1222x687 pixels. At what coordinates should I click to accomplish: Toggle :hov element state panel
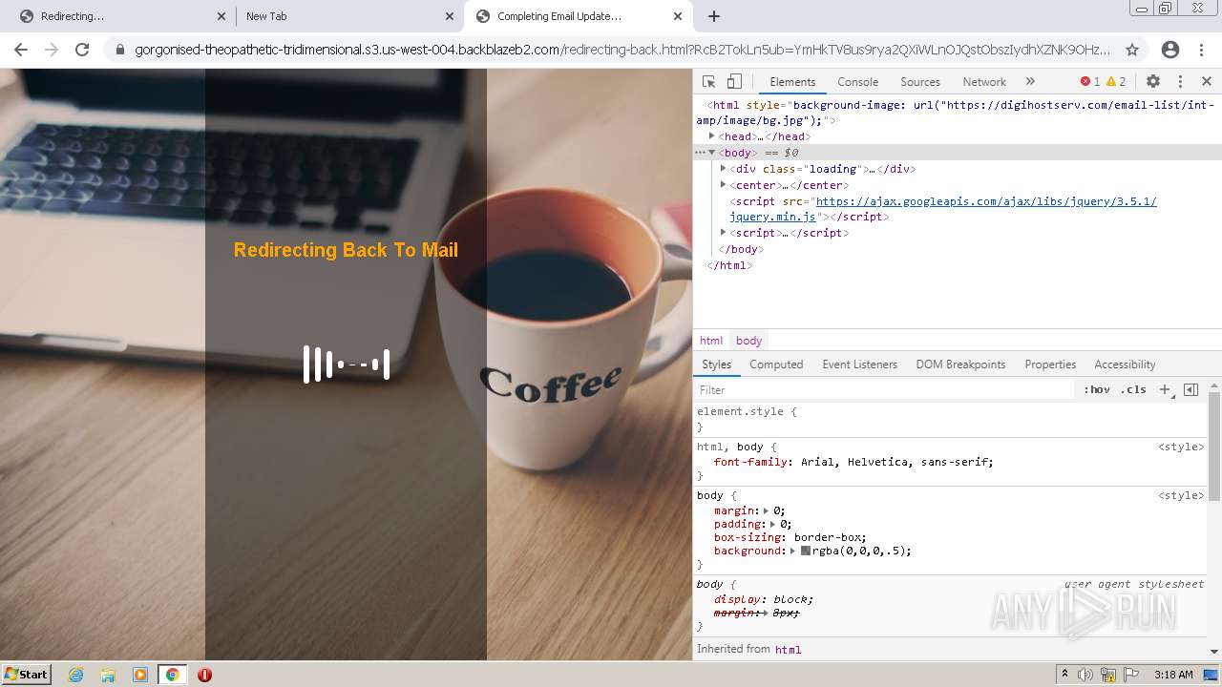click(x=1097, y=389)
